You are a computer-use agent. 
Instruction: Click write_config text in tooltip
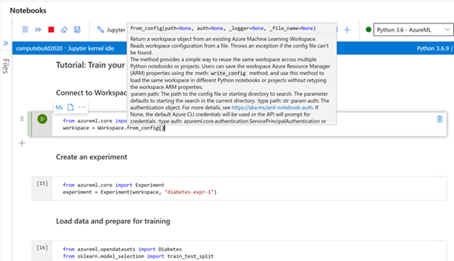coord(228,74)
